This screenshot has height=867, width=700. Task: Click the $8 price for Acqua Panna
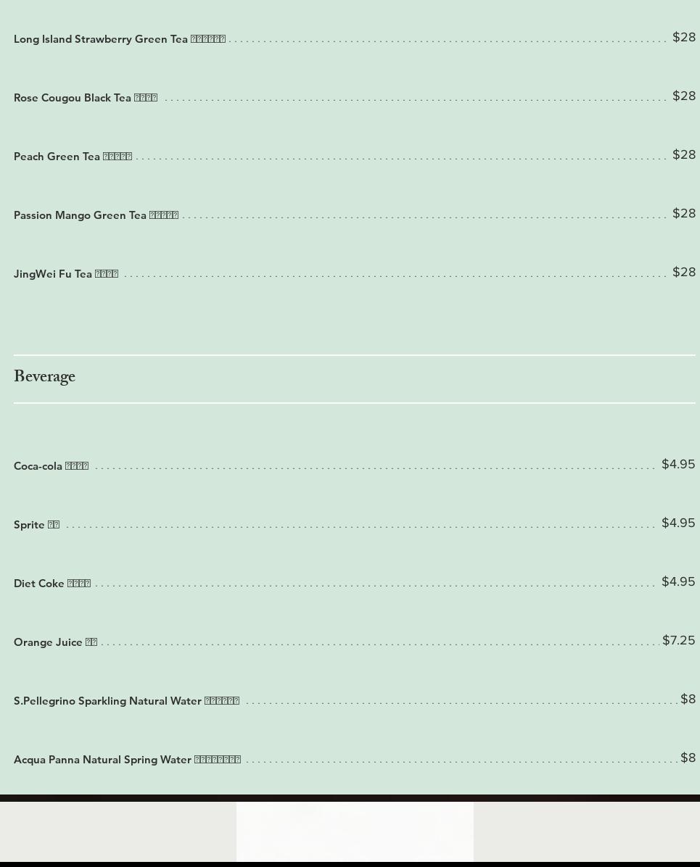pyautogui.click(x=688, y=758)
